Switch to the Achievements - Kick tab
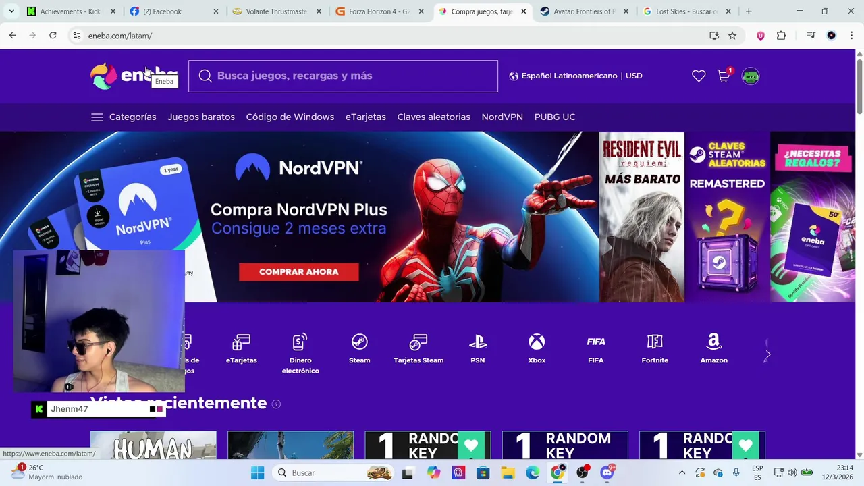864x486 pixels. [71, 11]
